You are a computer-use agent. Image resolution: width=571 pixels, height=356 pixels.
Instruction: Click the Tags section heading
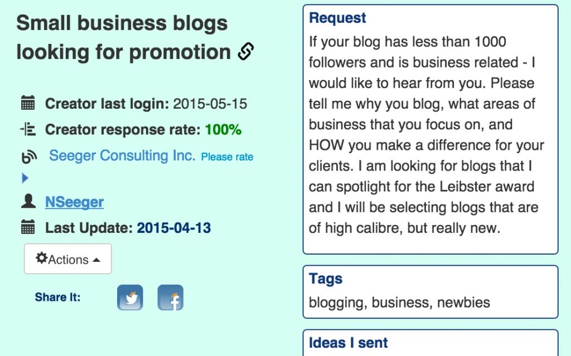(326, 279)
